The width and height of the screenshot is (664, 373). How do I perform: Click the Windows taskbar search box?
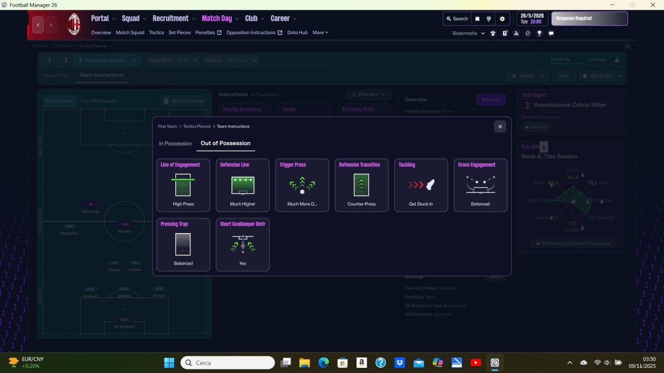[228, 363]
